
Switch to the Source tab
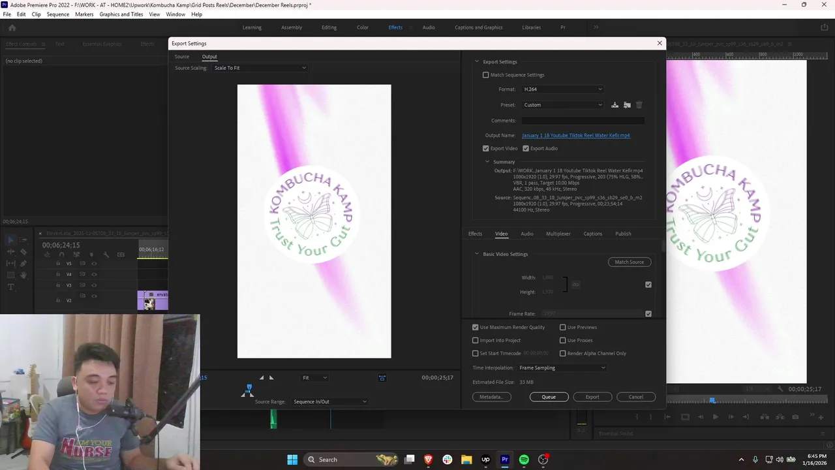point(181,57)
